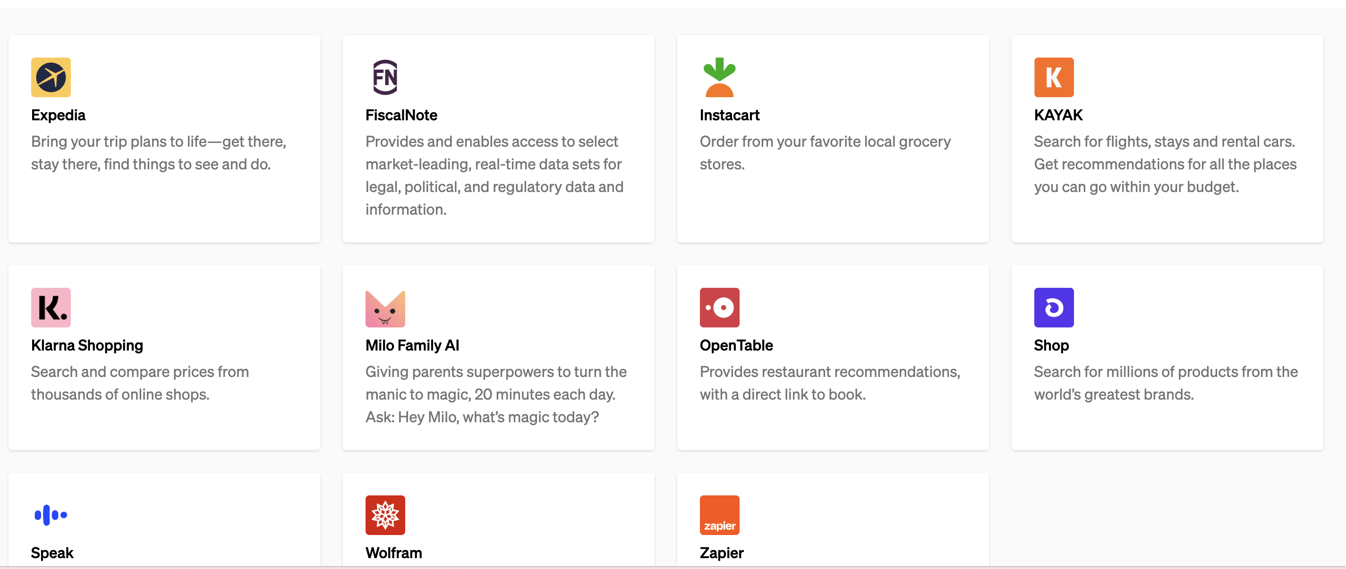Select the Milo Family AI cat icon
The height and width of the screenshot is (569, 1346).
coord(385,309)
